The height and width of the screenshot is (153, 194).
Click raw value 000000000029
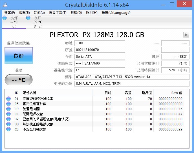[171, 129]
